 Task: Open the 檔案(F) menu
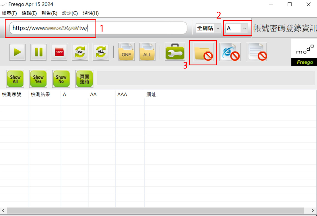9,13
